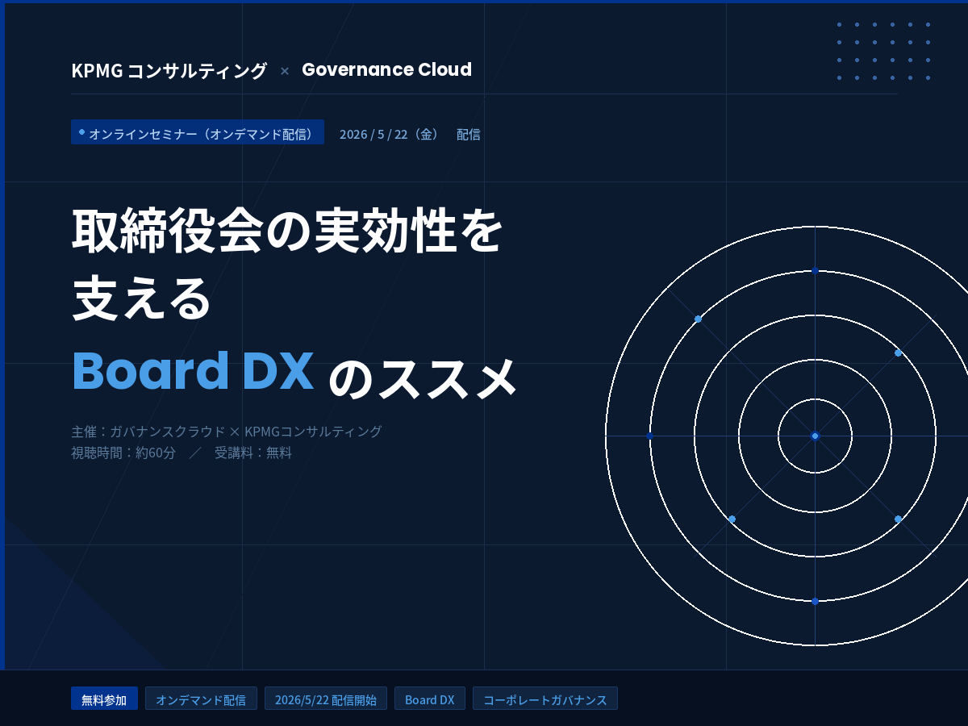
Task: Click the 無料参加 tag
Action: coord(104,699)
